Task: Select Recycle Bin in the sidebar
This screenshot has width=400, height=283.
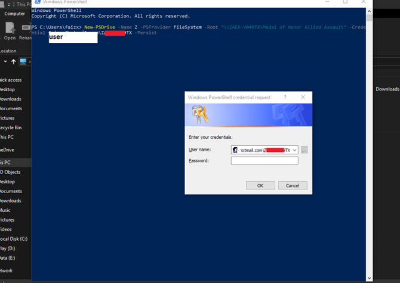Action: point(11,127)
